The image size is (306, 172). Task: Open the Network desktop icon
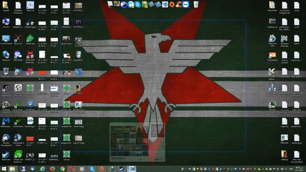click(6, 56)
